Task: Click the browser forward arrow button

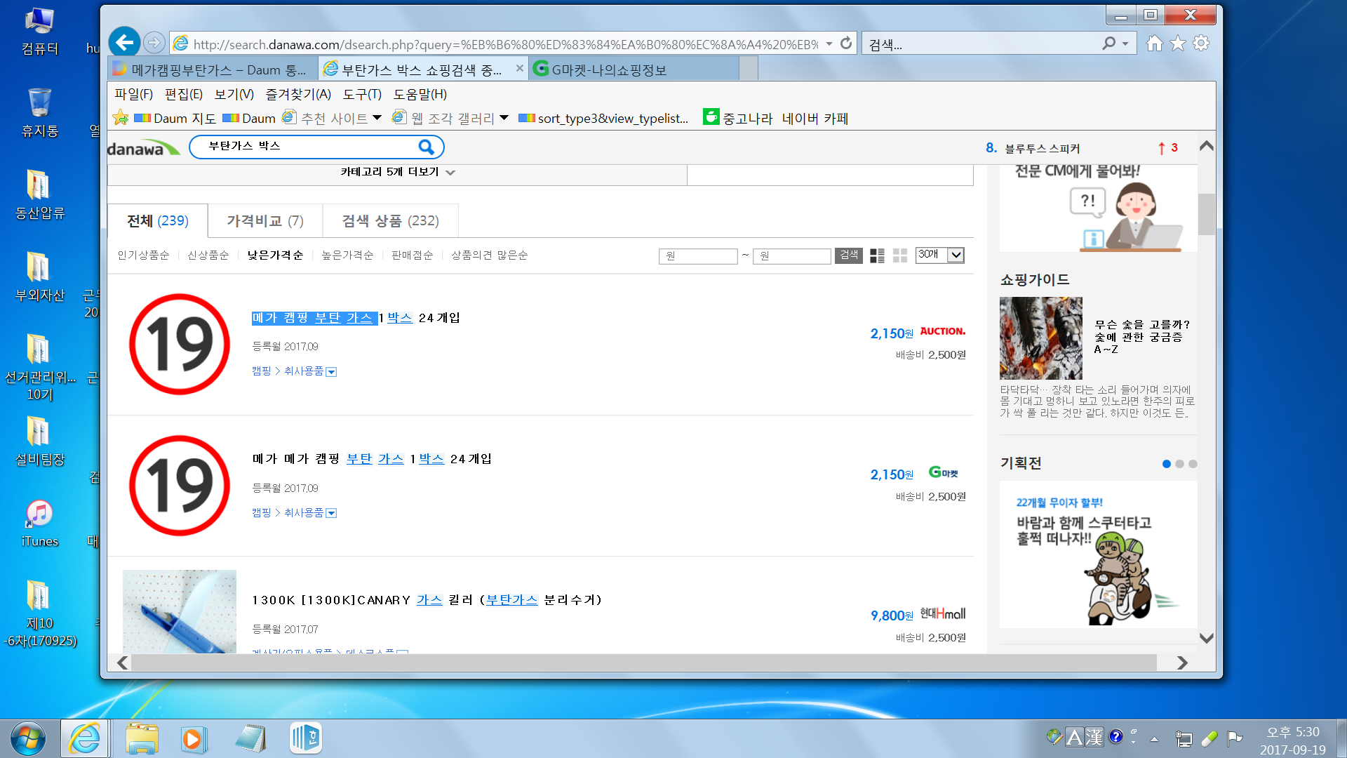Action: click(x=154, y=43)
